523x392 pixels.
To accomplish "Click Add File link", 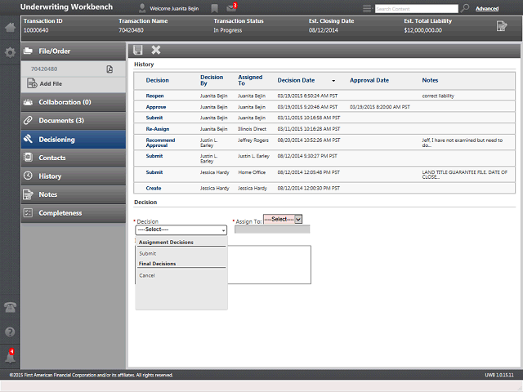I will point(51,83).
